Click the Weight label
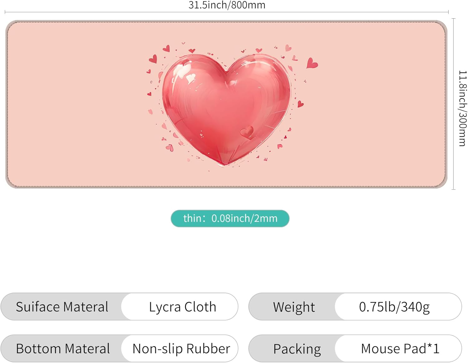468x363 pixels. pyautogui.click(x=294, y=307)
